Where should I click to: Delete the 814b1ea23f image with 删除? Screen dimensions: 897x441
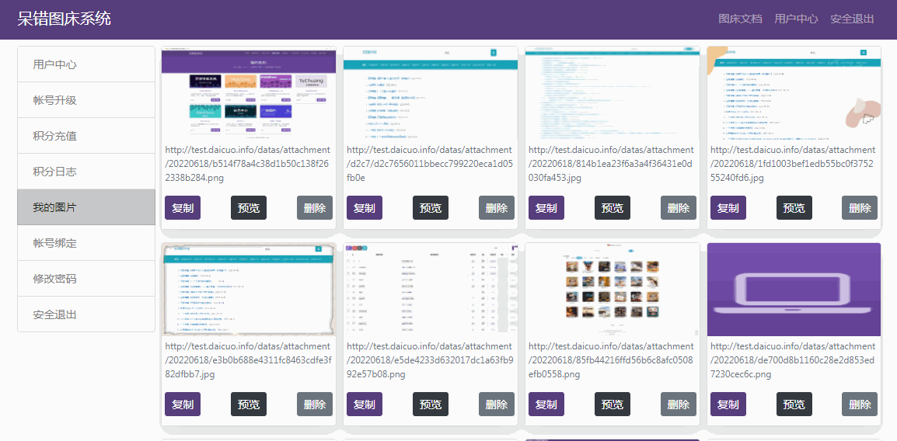(x=679, y=208)
